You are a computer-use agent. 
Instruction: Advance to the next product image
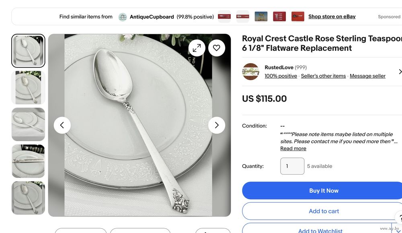click(217, 125)
